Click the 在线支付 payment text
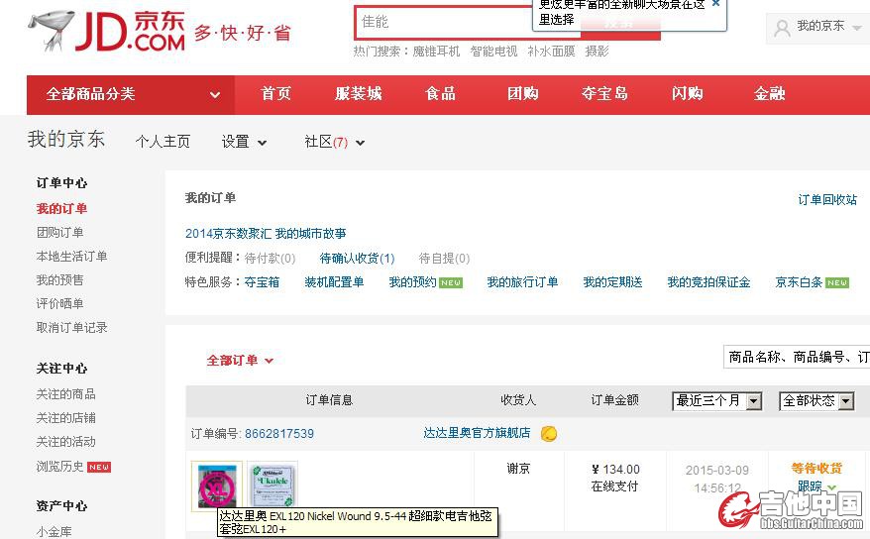 [614, 486]
